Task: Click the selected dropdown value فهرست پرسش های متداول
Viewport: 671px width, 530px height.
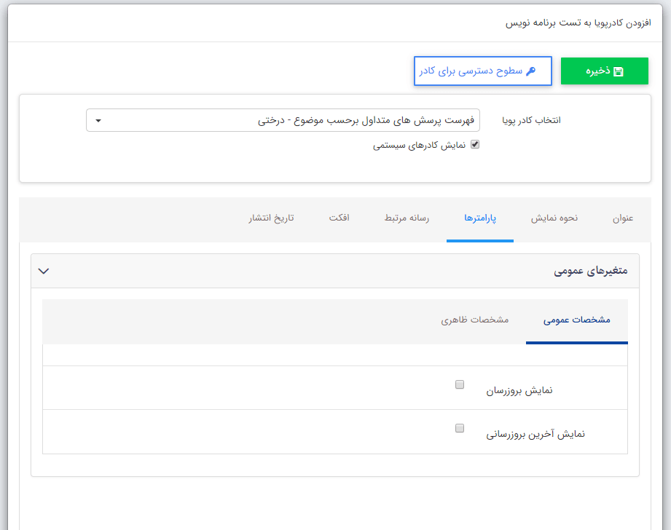Action: pos(364,120)
